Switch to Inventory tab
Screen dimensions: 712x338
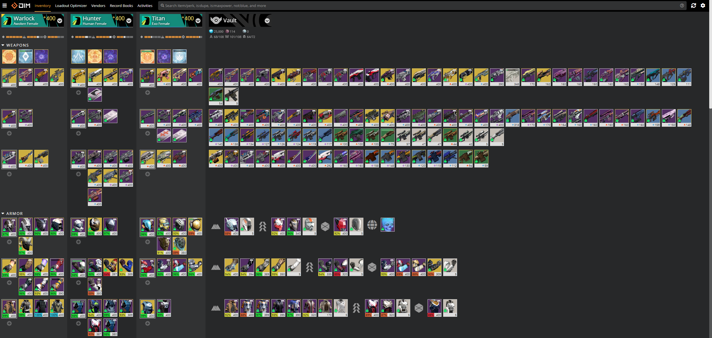[x=43, y=6]
